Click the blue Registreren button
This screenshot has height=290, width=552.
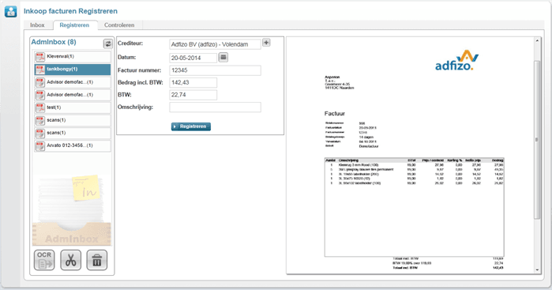pyautogui.click(x=191, y=126)
